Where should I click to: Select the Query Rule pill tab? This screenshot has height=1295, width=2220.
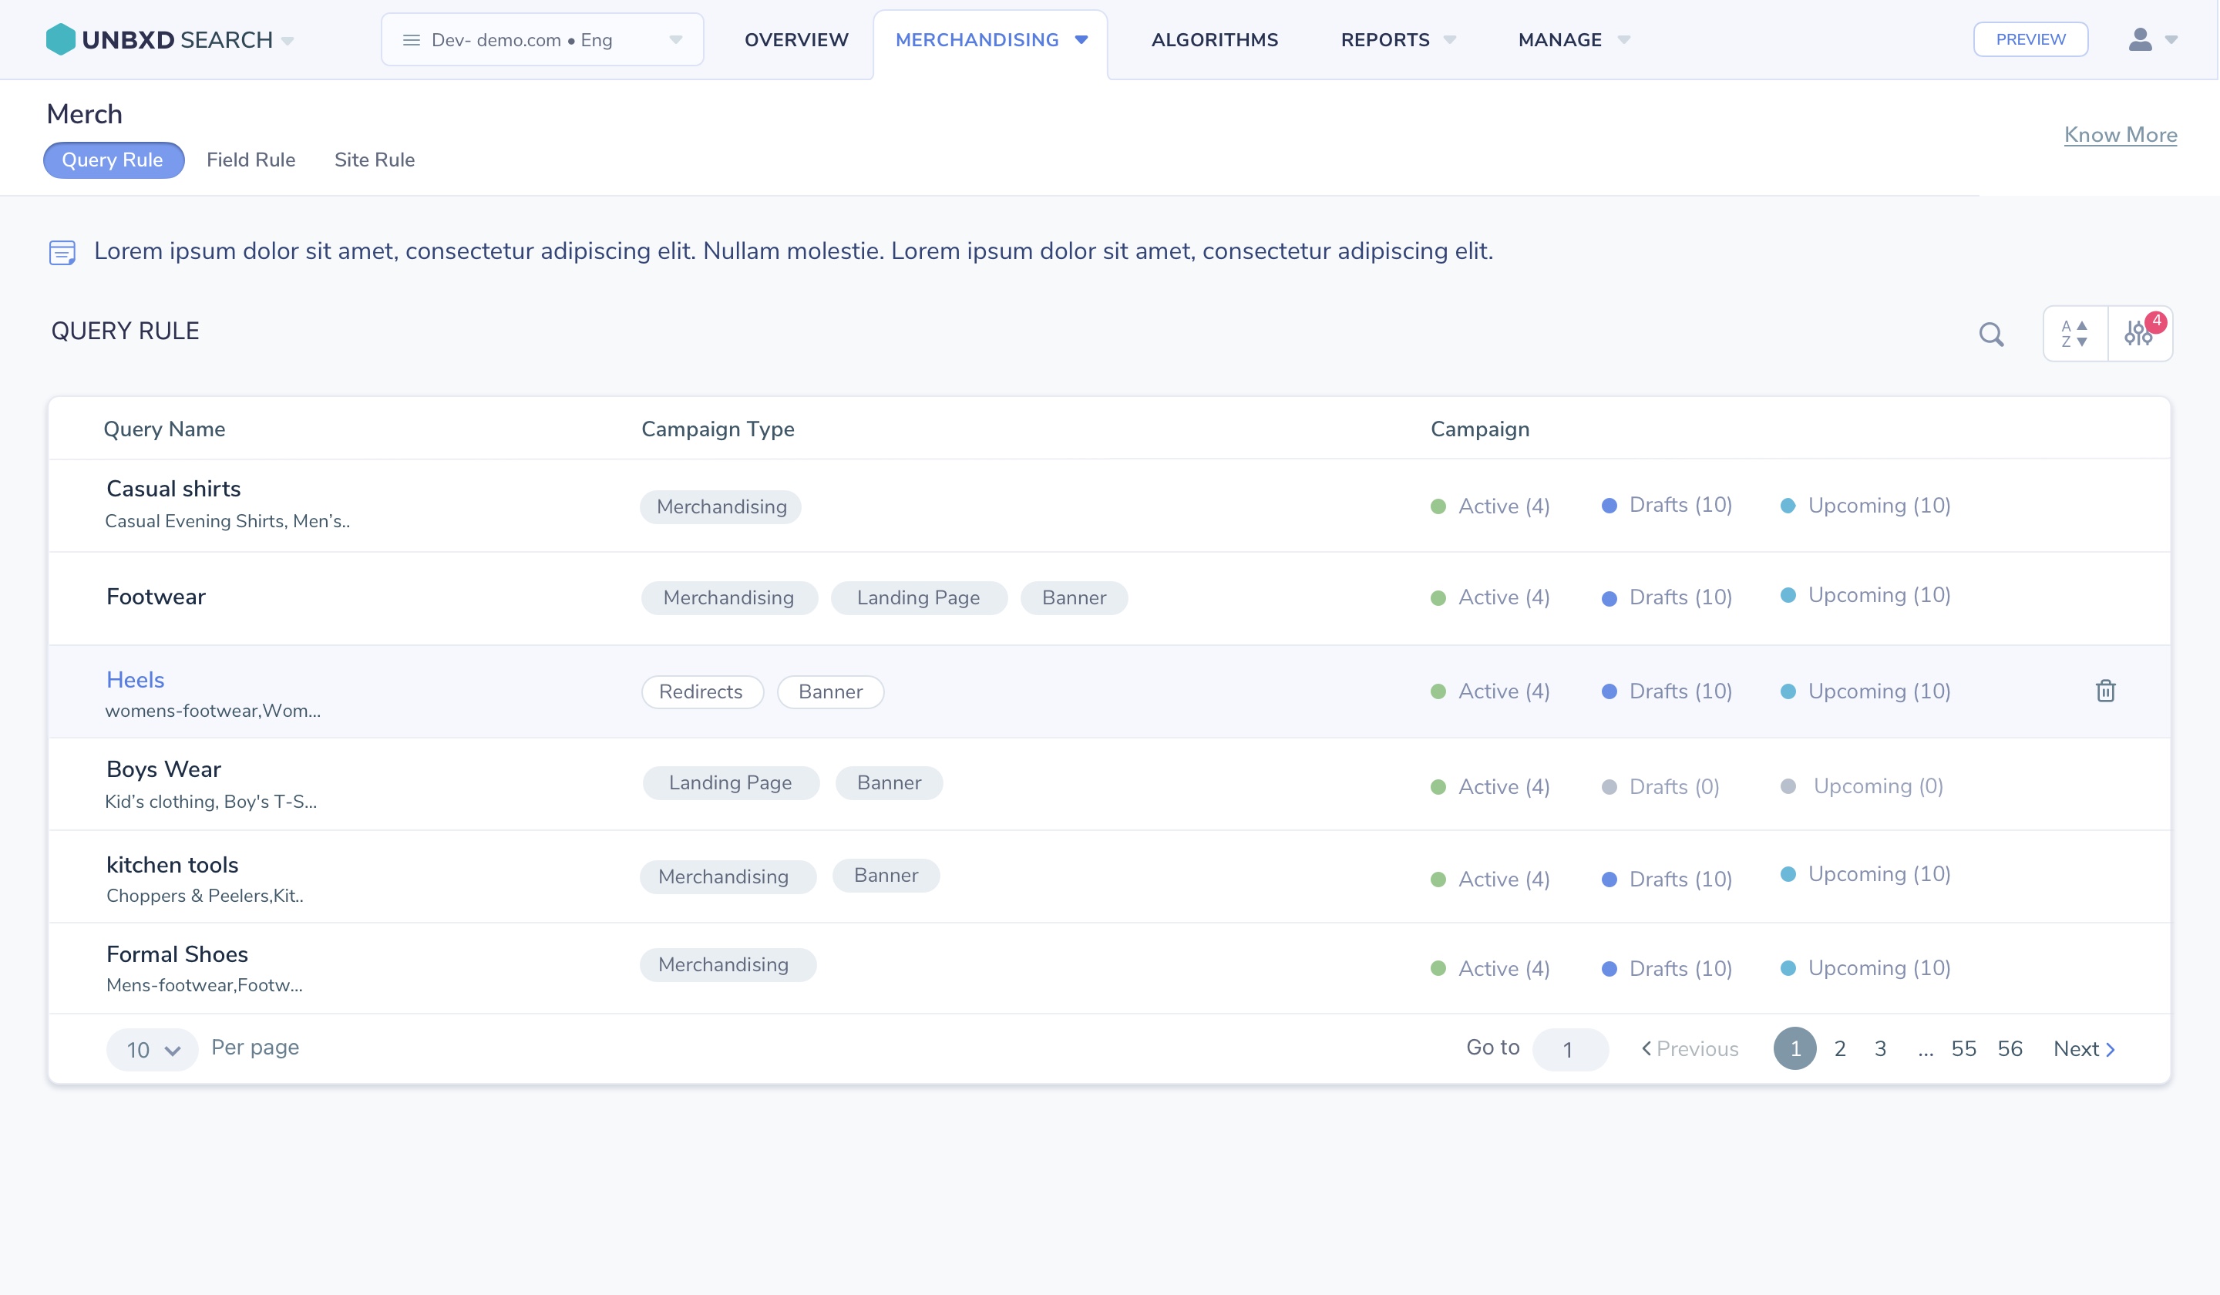(x=113, y=160)
